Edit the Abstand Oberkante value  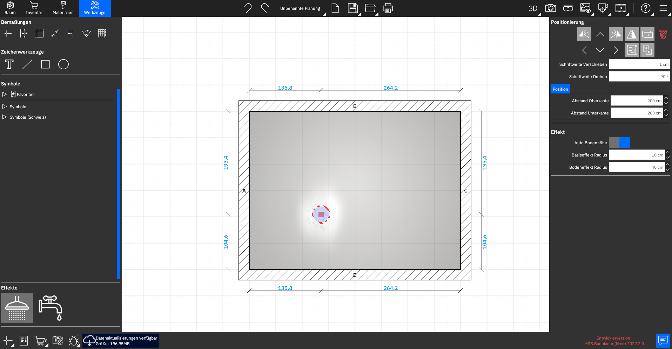637,100
